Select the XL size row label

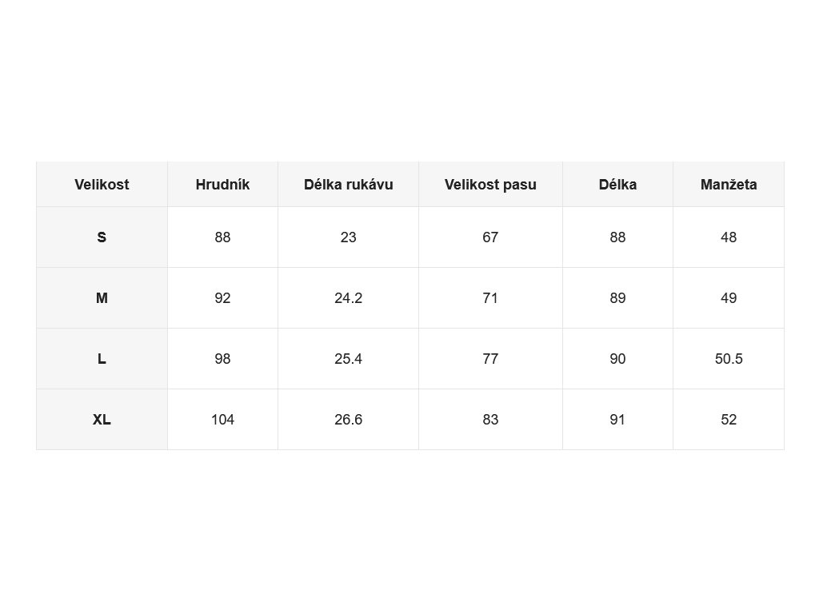(x=102, y=420)
